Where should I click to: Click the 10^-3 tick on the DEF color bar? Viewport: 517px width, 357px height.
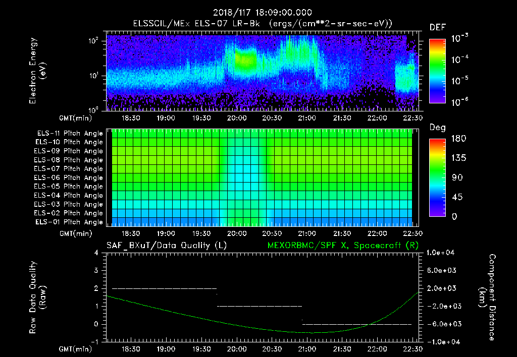coord(459,38)
